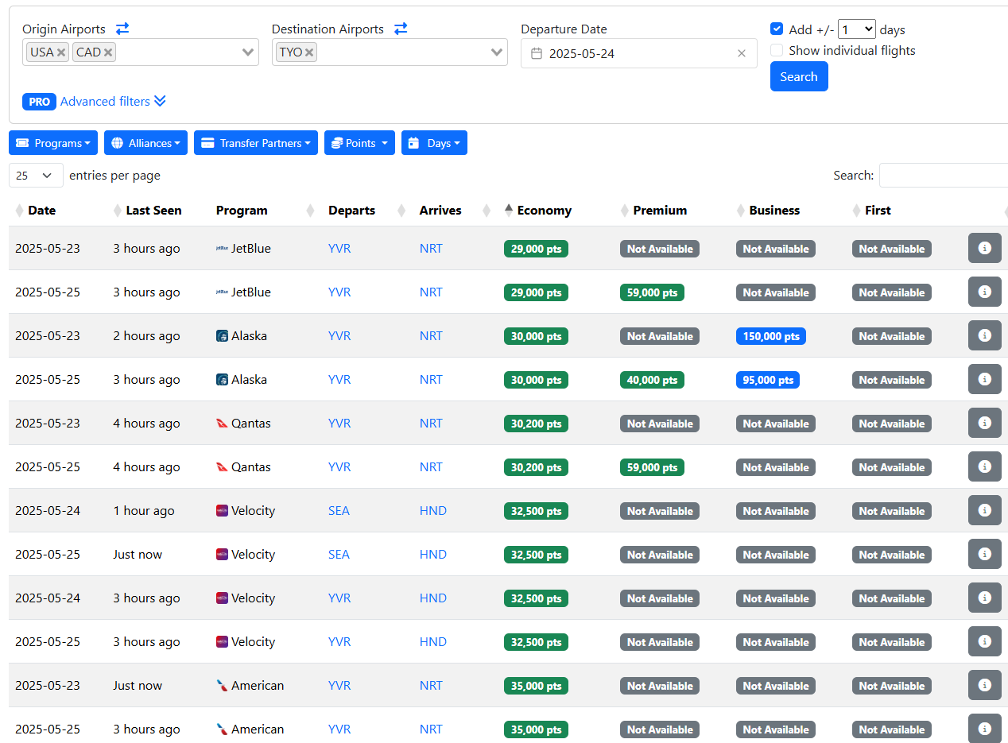Click the Departure Date input field
The height and width of the screenshot is (743, 1008).
[x=639, y=53]
